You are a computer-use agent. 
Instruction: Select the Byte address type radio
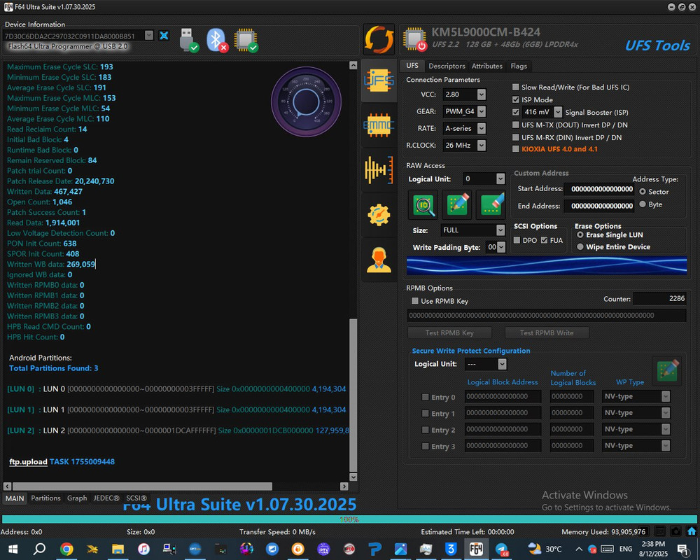[x=643, y=204]
